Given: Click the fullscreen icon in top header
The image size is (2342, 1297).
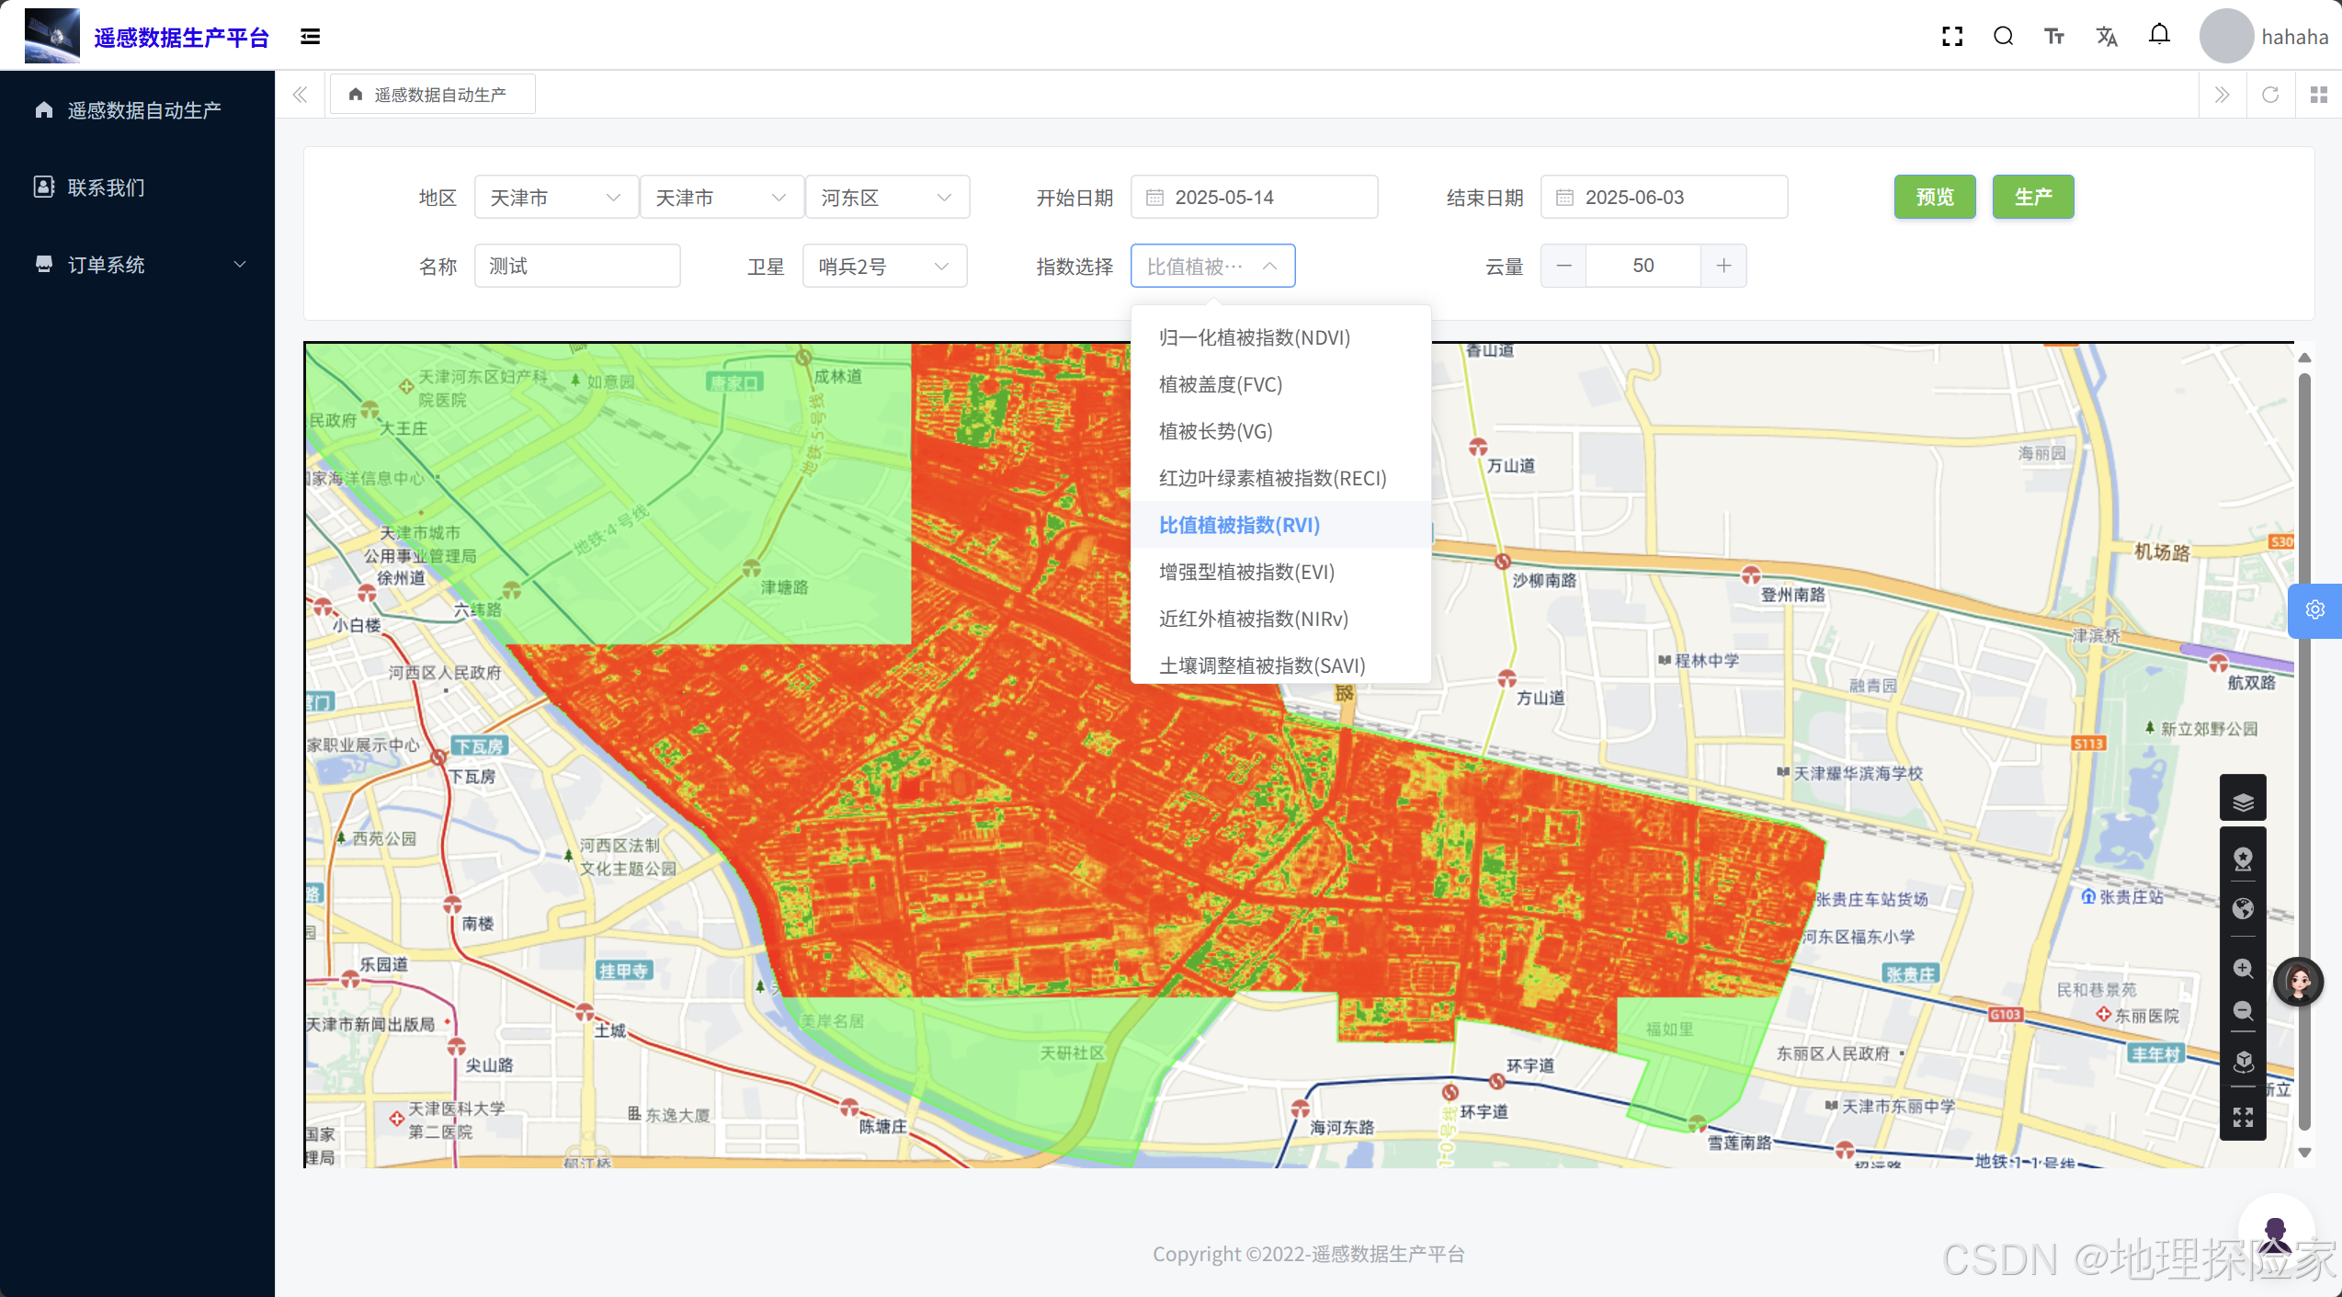Looking at the screenshot, I should (1952, 37).
